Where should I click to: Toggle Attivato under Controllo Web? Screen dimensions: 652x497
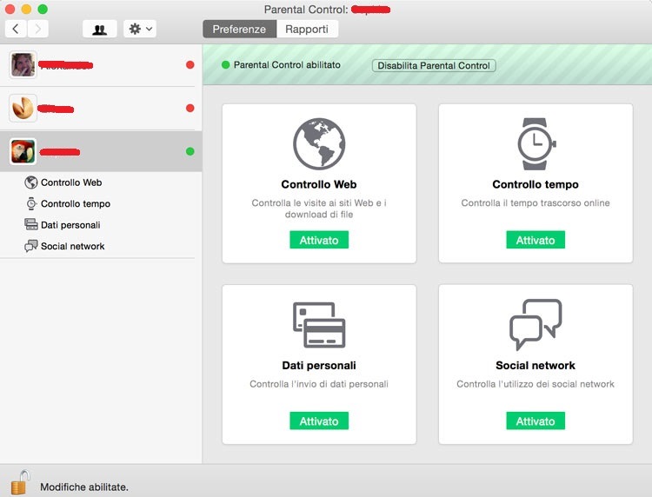click(319, 240)
